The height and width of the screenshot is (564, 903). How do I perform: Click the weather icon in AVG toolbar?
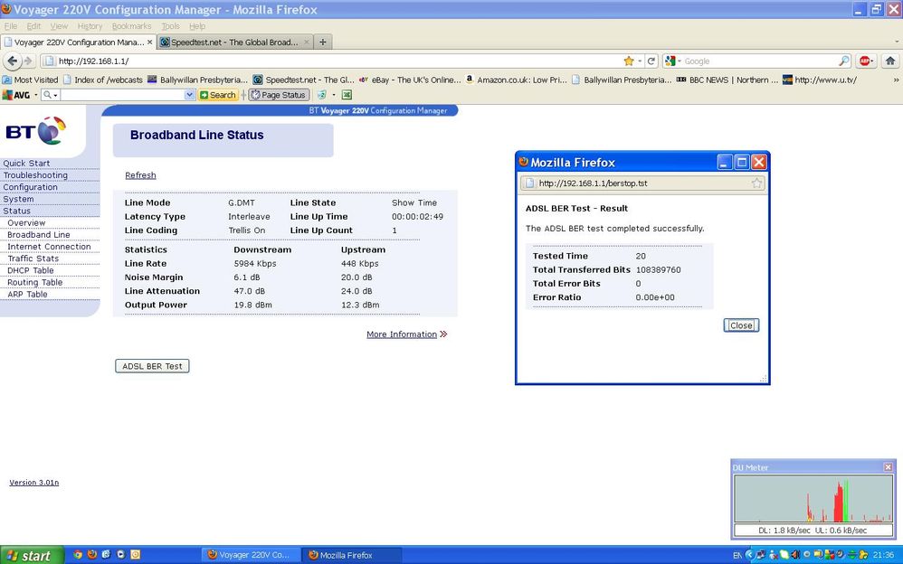(x=321, y=95)
